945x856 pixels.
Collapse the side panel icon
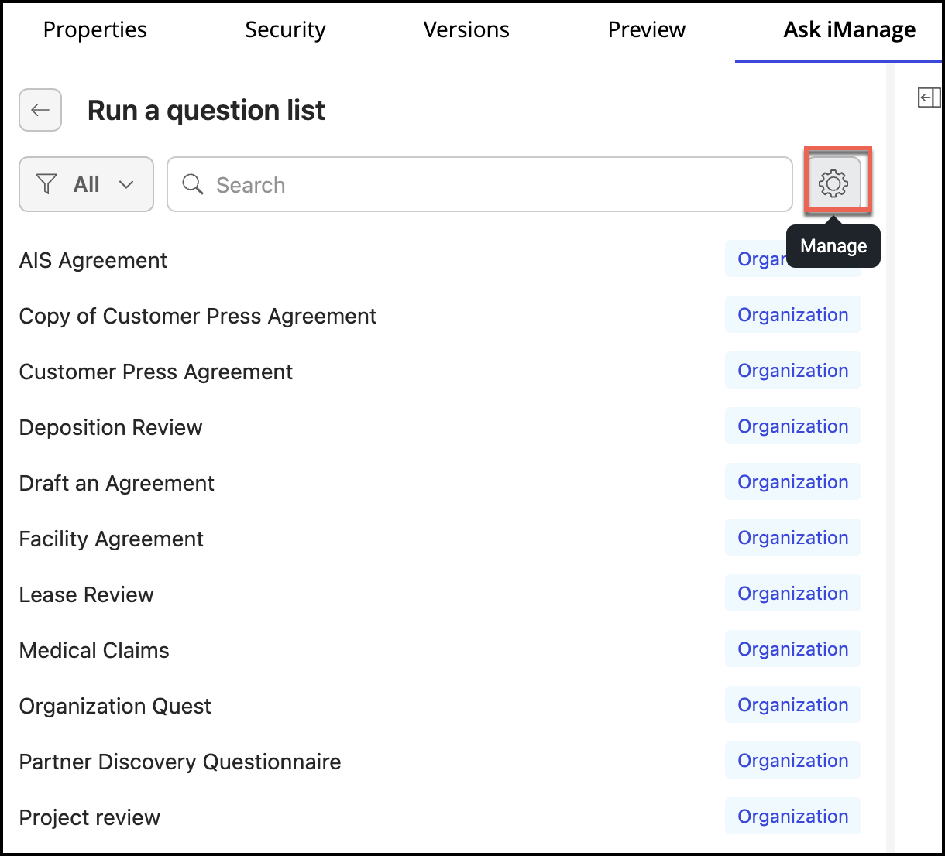(928, 98)
